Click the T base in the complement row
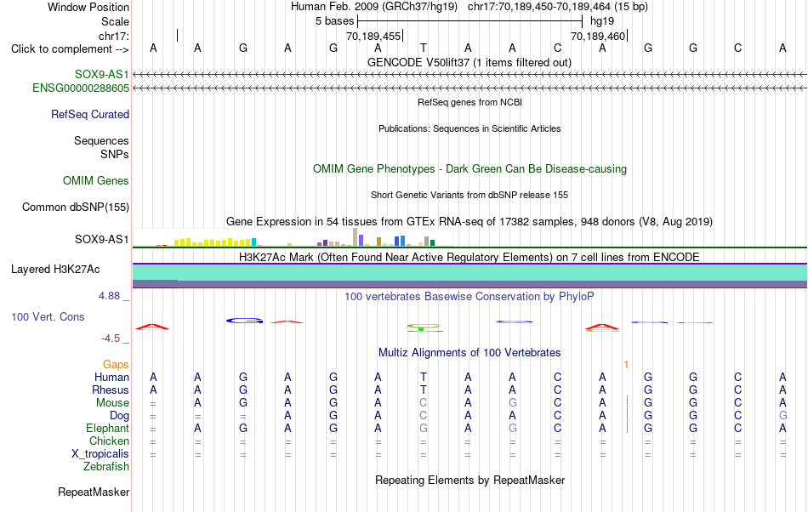The image size is (808, 512). click(x=423, y=48)
